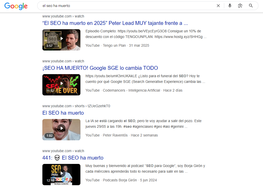Click the URL above the Peter Lead result
The height and width of the screenshot is (187, 263).
pyautogui.click(x=63, y=16)
